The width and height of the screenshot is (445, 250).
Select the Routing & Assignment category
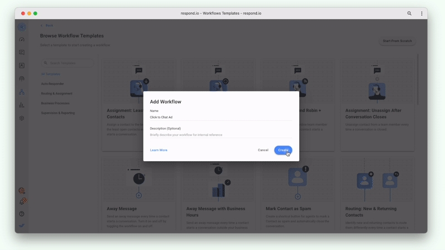tap(57, 93)
